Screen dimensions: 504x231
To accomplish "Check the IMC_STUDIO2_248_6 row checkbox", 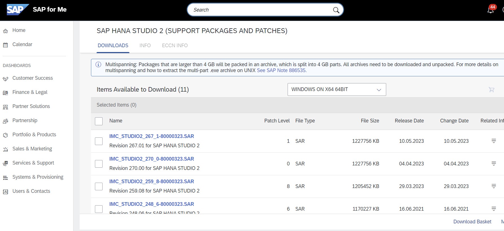I will [x=99, y=209].
